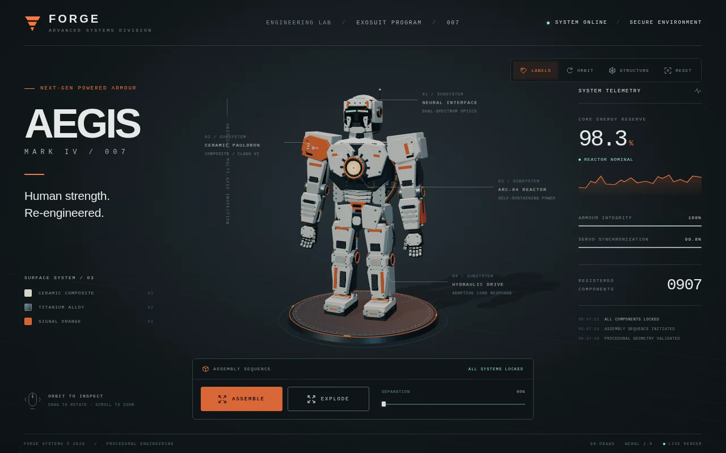Click the separation slider track
The width and height of the screenshot is (726, 453).
click(x=453, y=404)
